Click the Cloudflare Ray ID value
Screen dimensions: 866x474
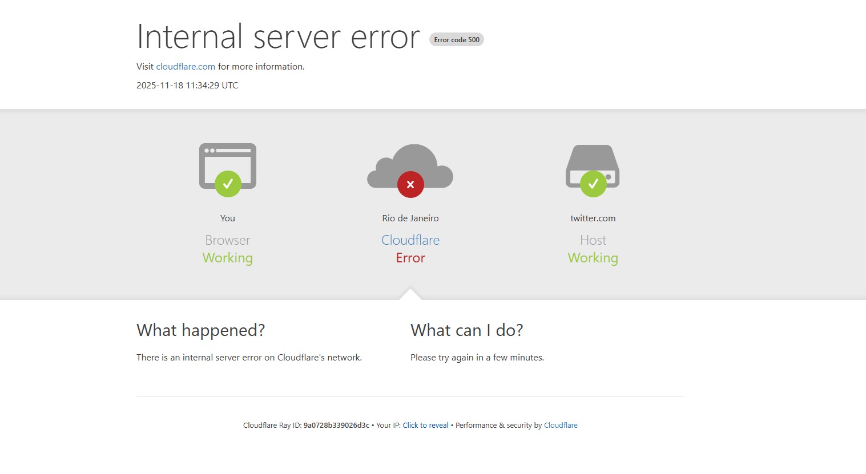336,426
